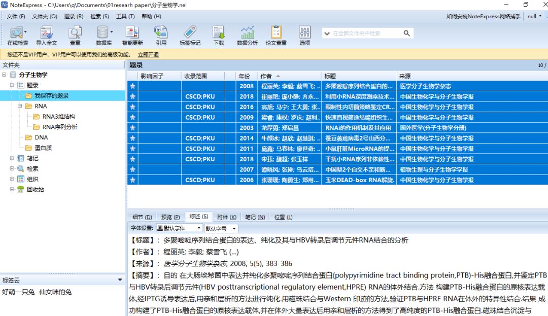Click the 好萌一只兔 tag
The image size is (548, 316).
(x=18, y=292)
